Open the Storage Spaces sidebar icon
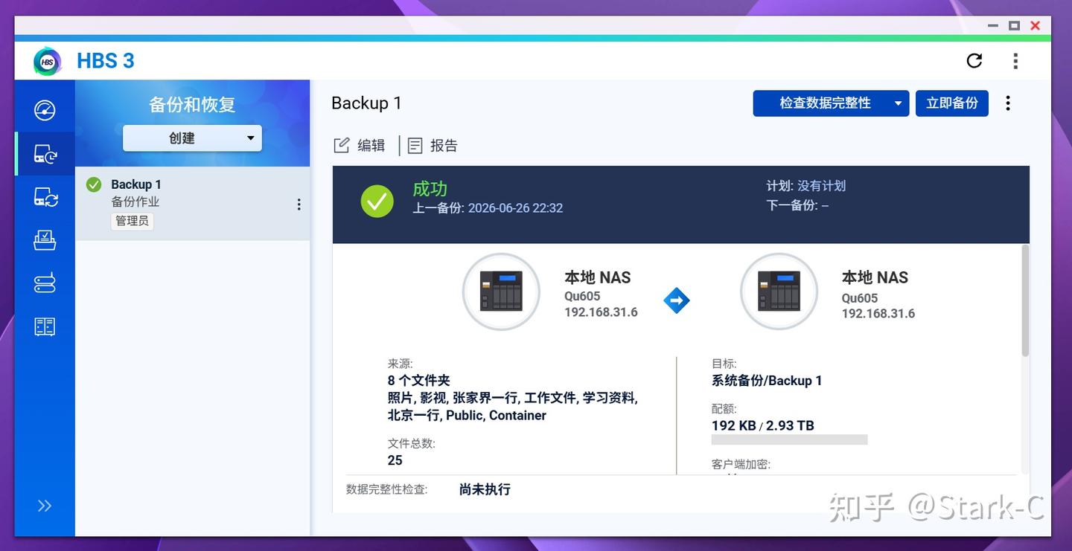Image resolution: width=1072 pixels, height=551 pixels. click(45, 283)
